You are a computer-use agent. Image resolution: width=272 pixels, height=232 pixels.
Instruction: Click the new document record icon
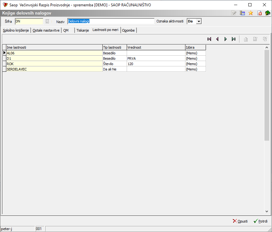(246, 39)
